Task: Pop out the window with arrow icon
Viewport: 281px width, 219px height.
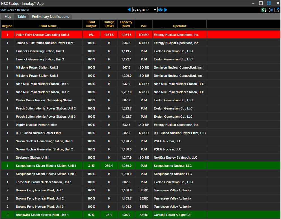Action: (x=277, y=10)
